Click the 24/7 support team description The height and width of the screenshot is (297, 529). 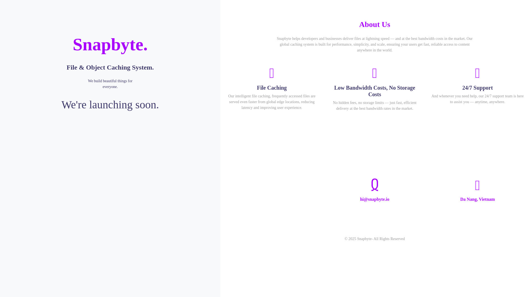pyautogui.click(x=477, y=99)
